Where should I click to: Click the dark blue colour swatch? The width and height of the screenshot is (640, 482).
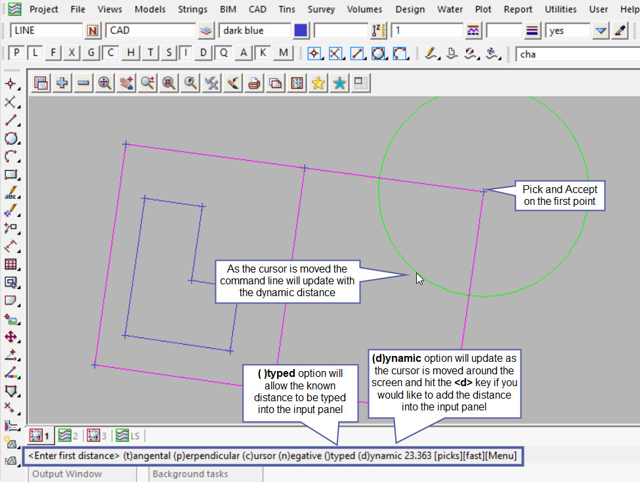tap(301, 31)
